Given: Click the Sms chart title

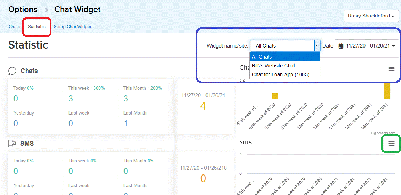Looking at the screenshot, I should [245, 142].
